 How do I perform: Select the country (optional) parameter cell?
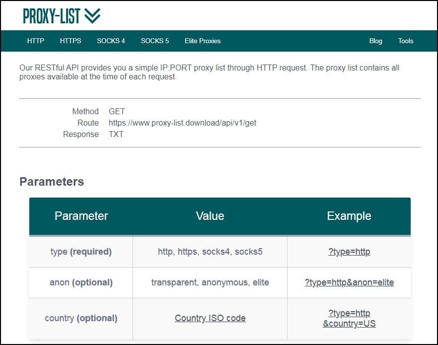(80, 318)
